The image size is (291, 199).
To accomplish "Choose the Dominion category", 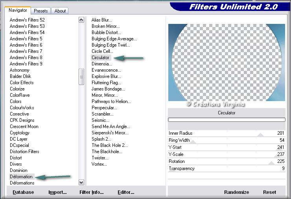I will coord(18,170).
